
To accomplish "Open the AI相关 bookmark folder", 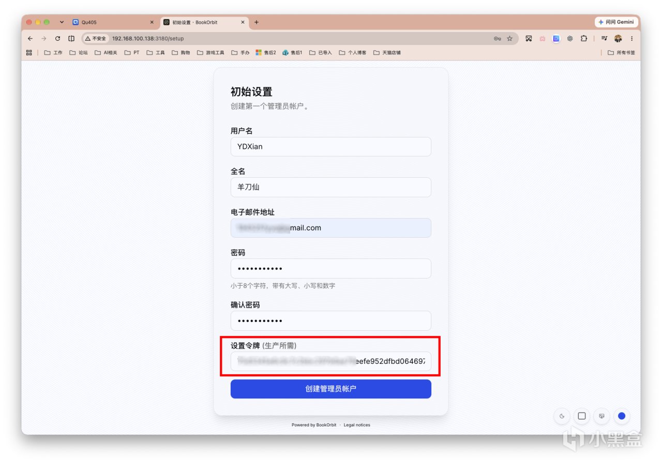I will click(106, 52).
